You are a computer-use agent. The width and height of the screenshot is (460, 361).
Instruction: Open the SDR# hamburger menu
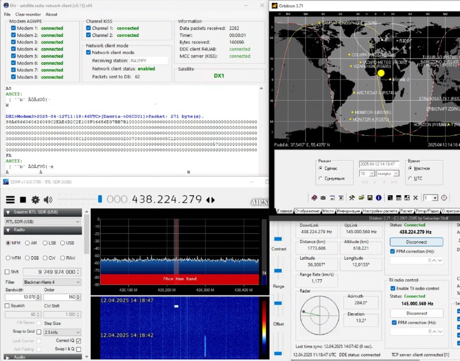coord(10,200)
